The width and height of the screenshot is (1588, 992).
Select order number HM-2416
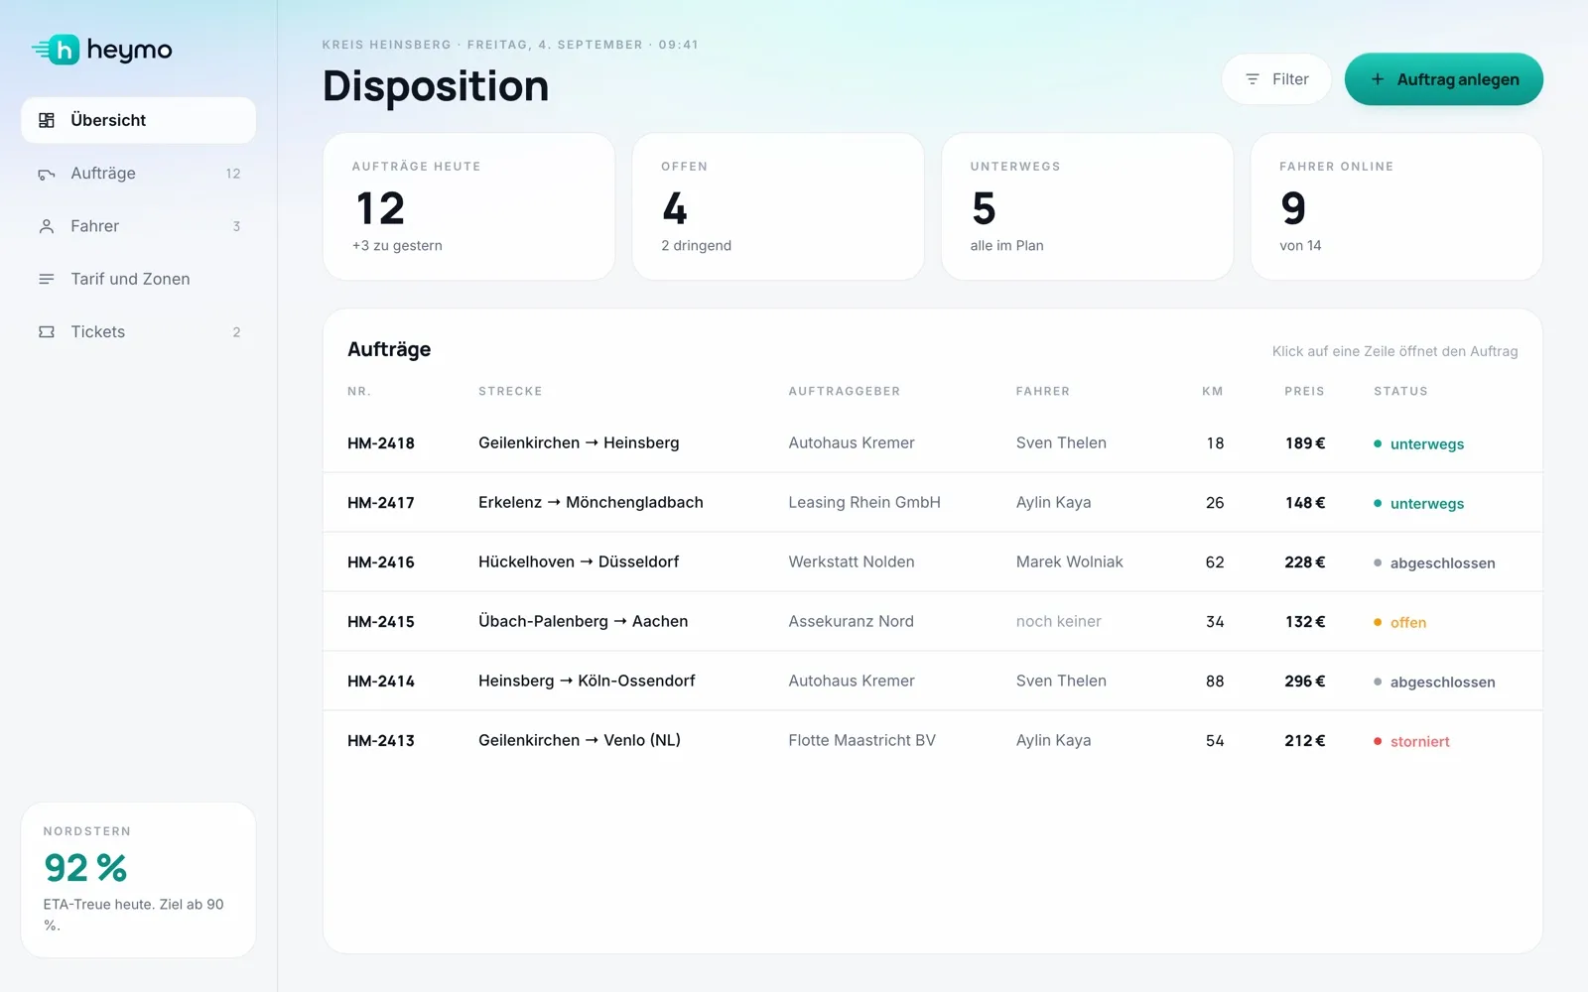(381, 562)
